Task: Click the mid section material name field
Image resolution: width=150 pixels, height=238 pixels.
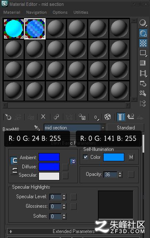Action: click(73, 128)
